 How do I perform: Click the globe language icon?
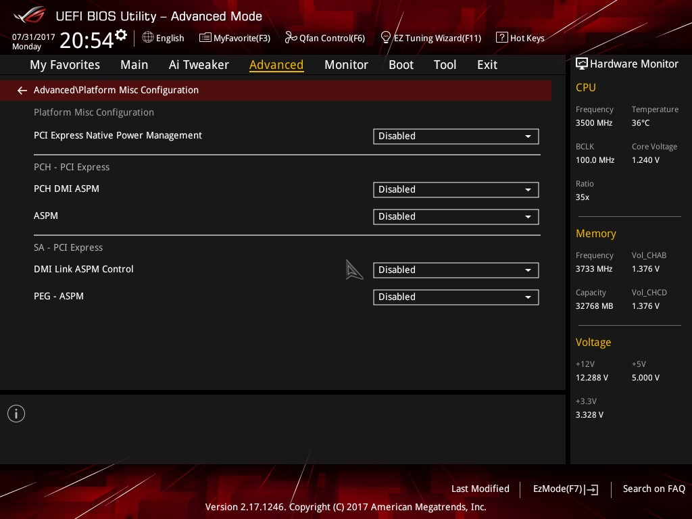point(148,37)
